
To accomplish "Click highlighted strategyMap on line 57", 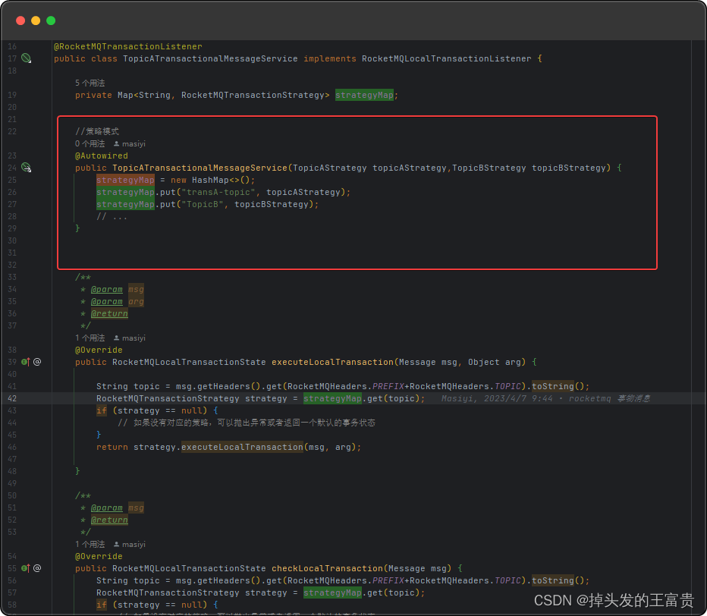I will click(x=332, y=593).
